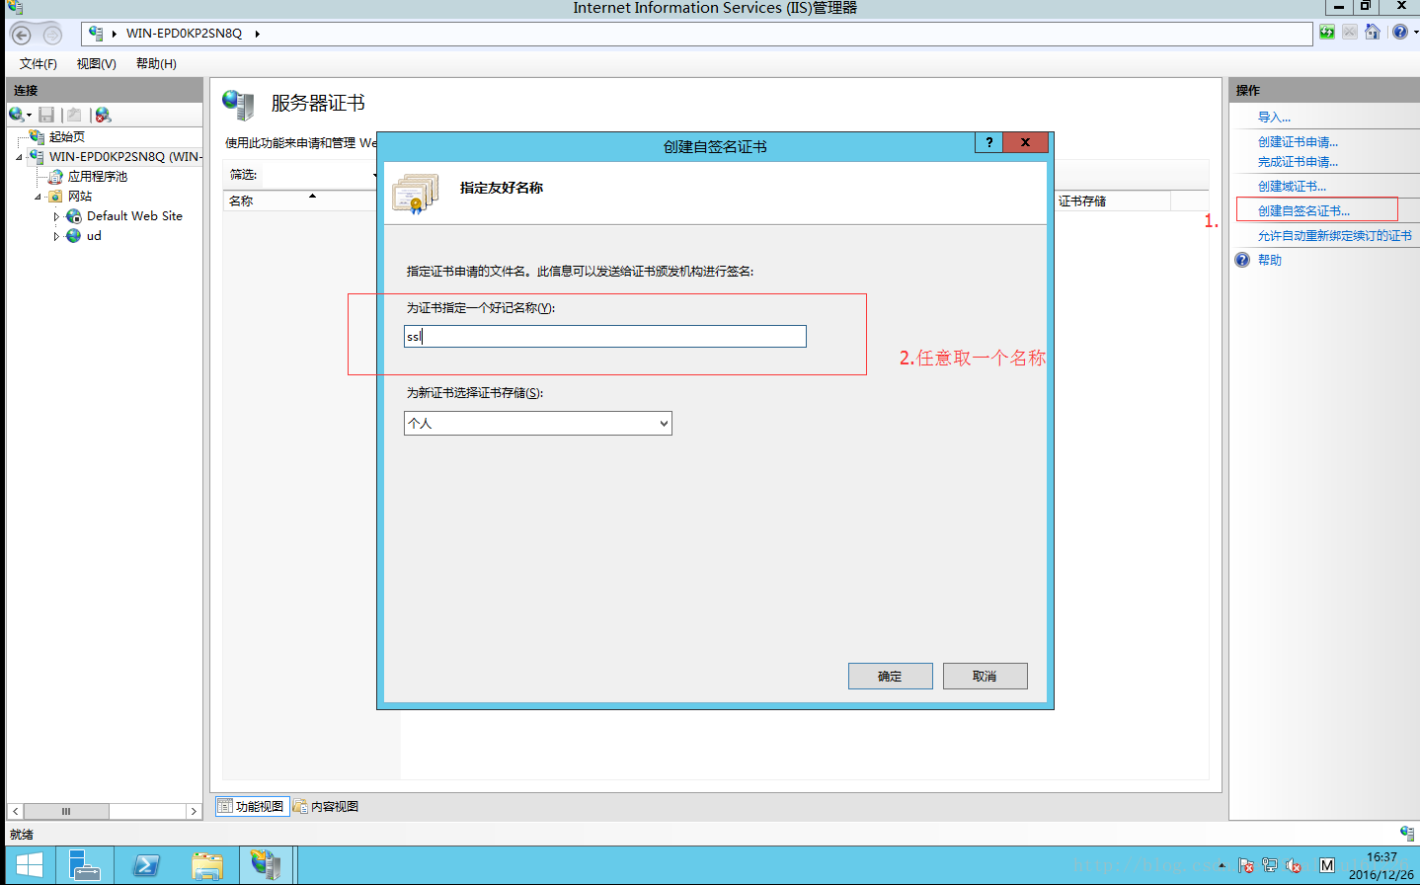This screenshot has height=885, width=1420.
Task: Select the ud site in the tree
Action: click(94, 236)
